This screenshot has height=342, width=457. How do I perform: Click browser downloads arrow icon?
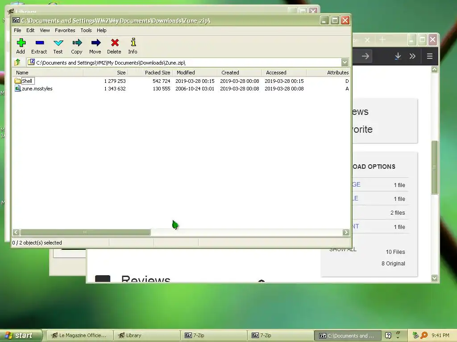[x=398, y=56]
